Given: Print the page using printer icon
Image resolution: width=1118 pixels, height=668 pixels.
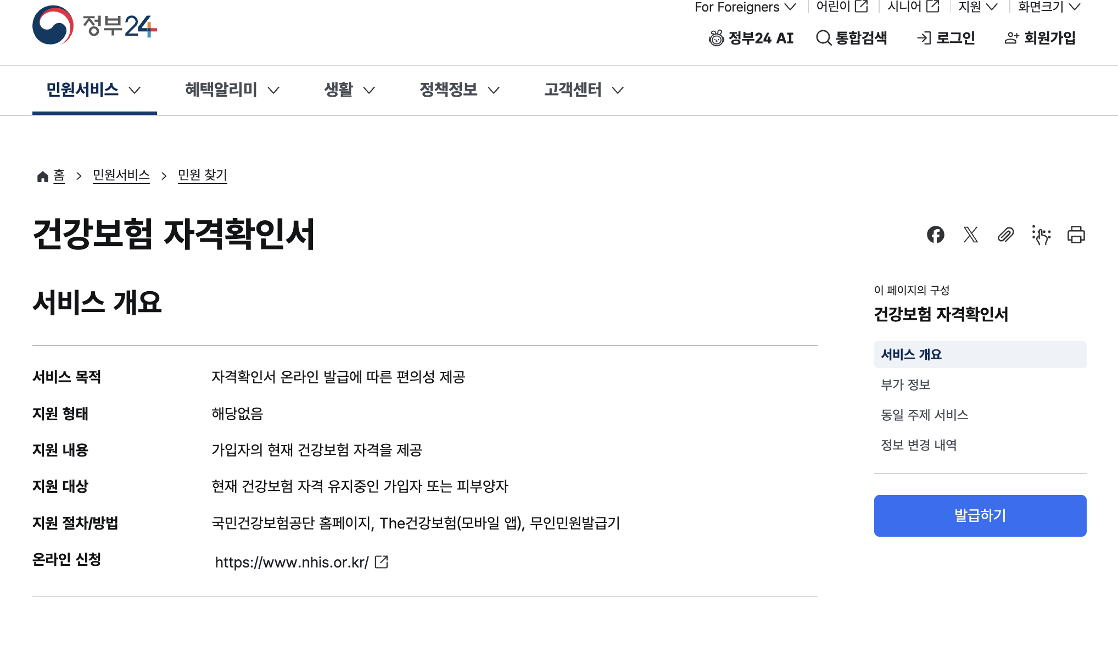Looking at the screenshot, I should [x=1076, y=235].
